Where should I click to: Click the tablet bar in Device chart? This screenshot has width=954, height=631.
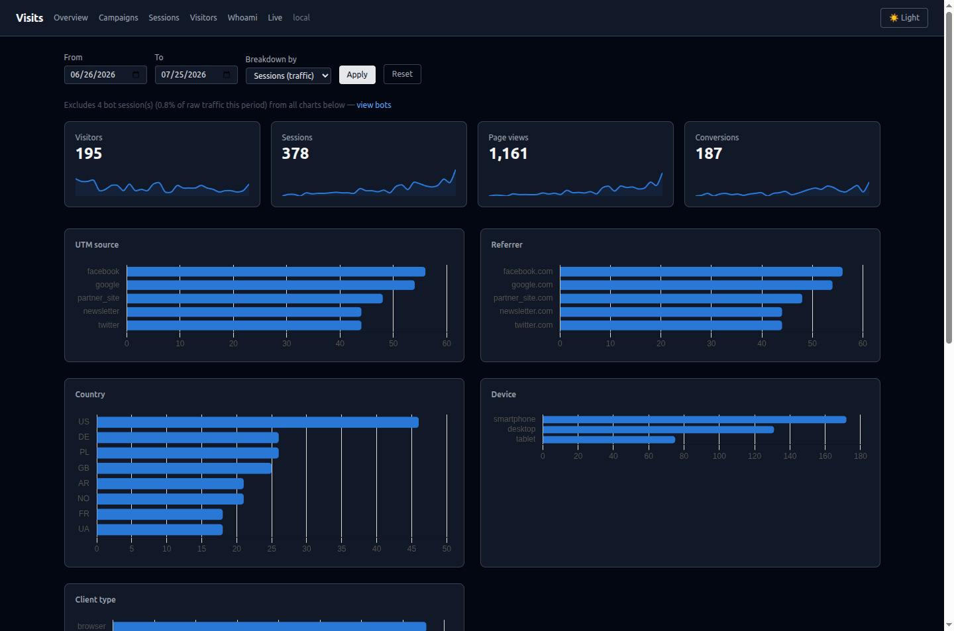[609, 440]
